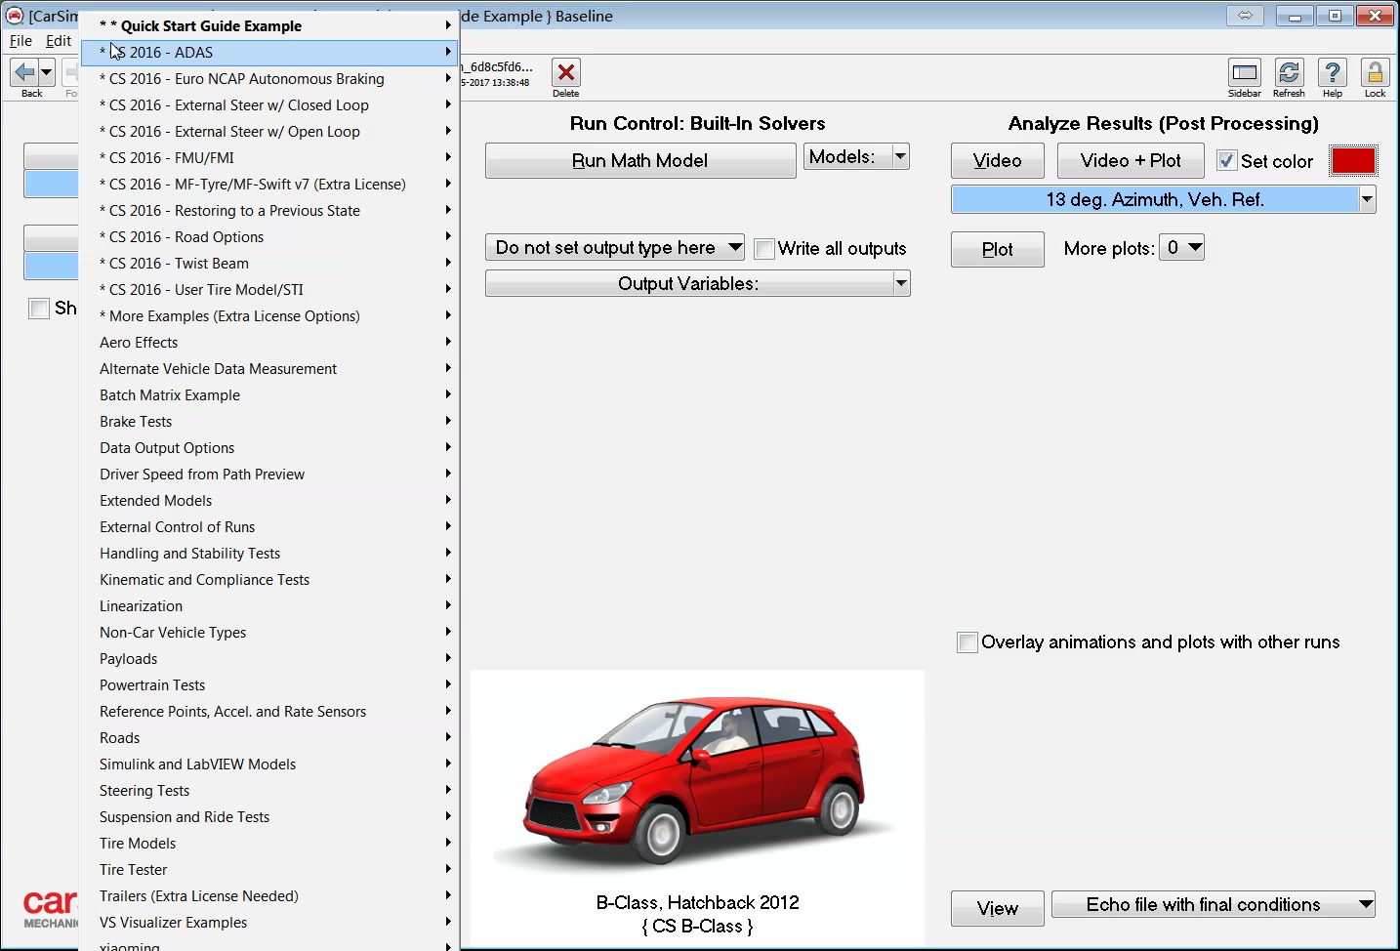Open the Models dropdown
This screenshot has width=1400, height=951.
point(856,157)
